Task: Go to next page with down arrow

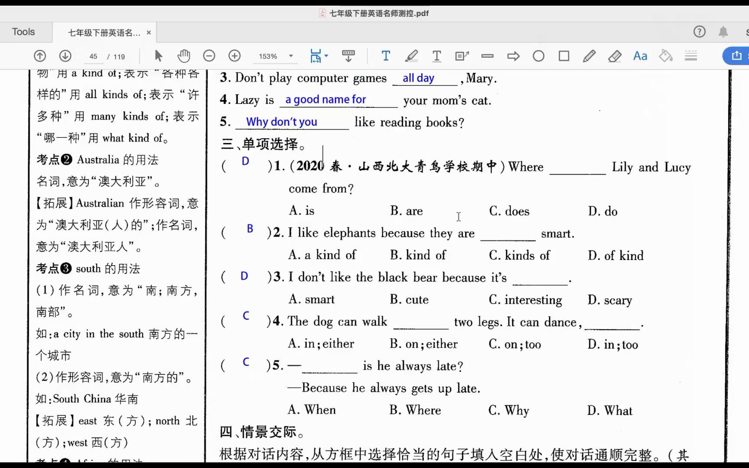Action: click(x=65, y=56)
